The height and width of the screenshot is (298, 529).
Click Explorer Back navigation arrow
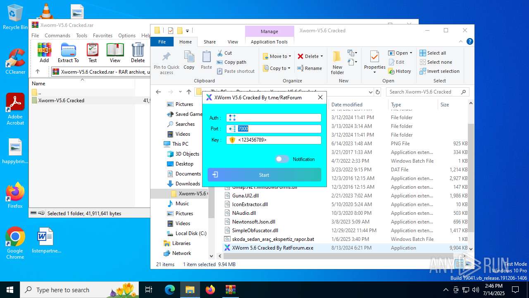(158, 92)
